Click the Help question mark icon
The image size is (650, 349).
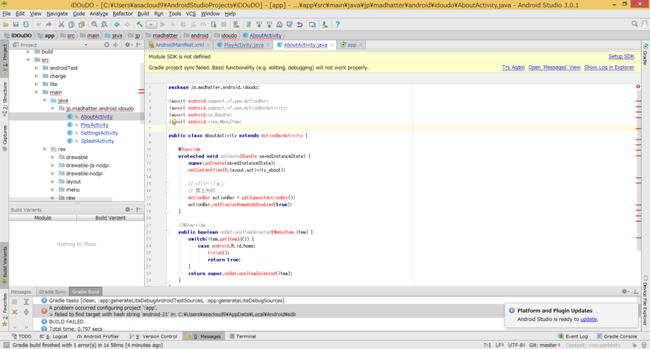[x=338, y=25]
